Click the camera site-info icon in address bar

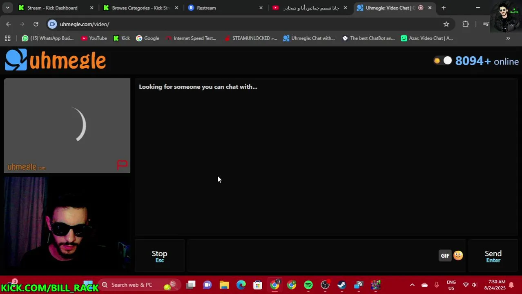click(x=52, y=24)
